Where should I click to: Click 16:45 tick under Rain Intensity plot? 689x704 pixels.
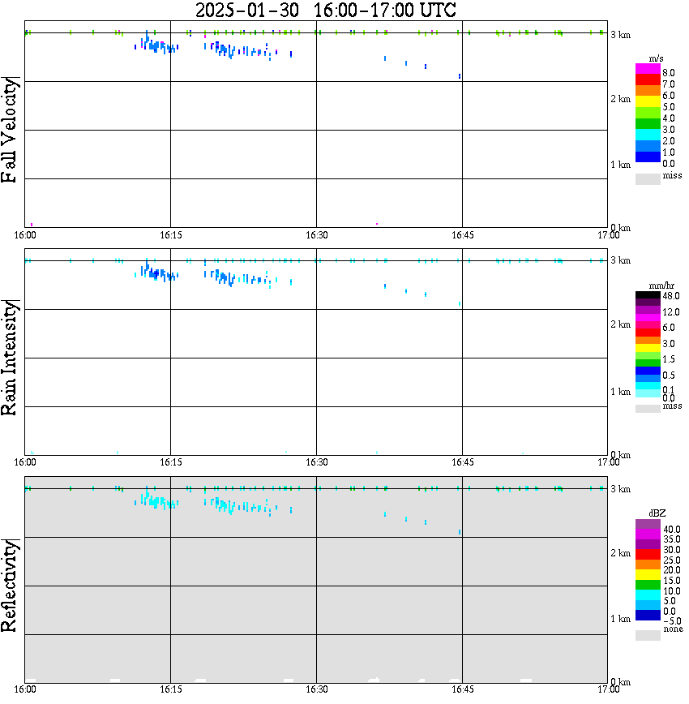click(462, 462)
